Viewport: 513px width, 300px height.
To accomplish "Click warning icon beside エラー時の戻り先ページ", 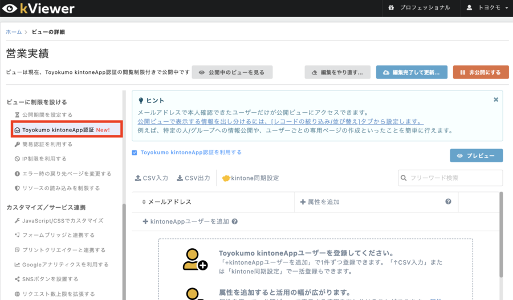I will pyautogui.click(x=17, y=174).
